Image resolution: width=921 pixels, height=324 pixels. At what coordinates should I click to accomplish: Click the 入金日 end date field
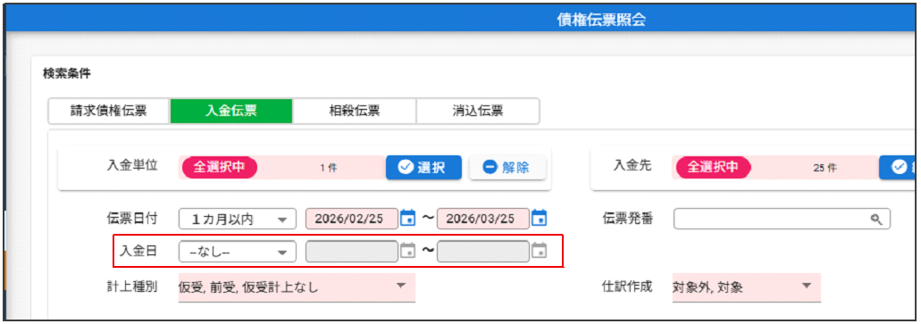(x=482, y=251)
